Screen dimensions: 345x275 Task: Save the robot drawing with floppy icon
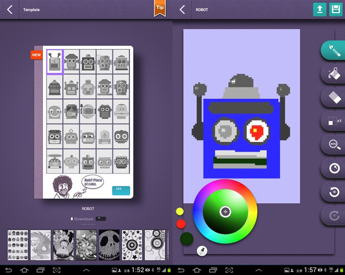[x=335, y=10]
